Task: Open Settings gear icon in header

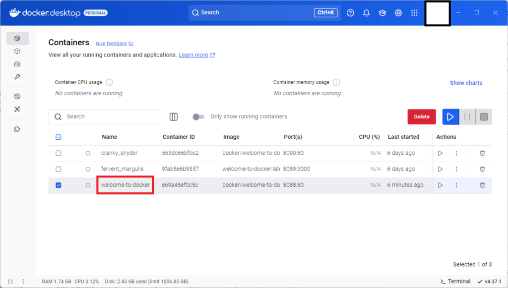Action: pos(398,13)
